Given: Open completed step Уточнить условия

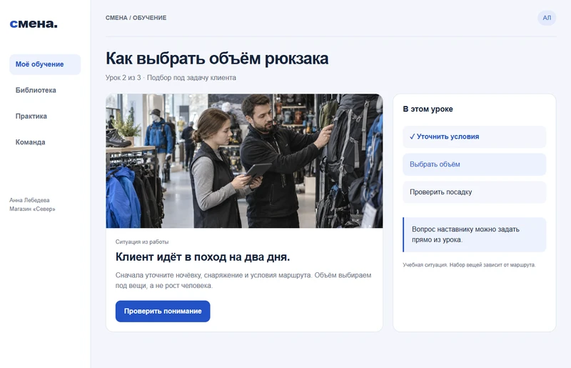Looking at the screenshot, I should [x=474, y=136].
